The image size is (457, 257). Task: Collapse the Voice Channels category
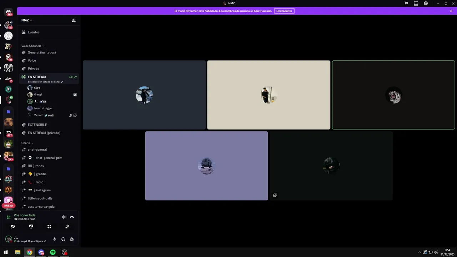point(33,46)
